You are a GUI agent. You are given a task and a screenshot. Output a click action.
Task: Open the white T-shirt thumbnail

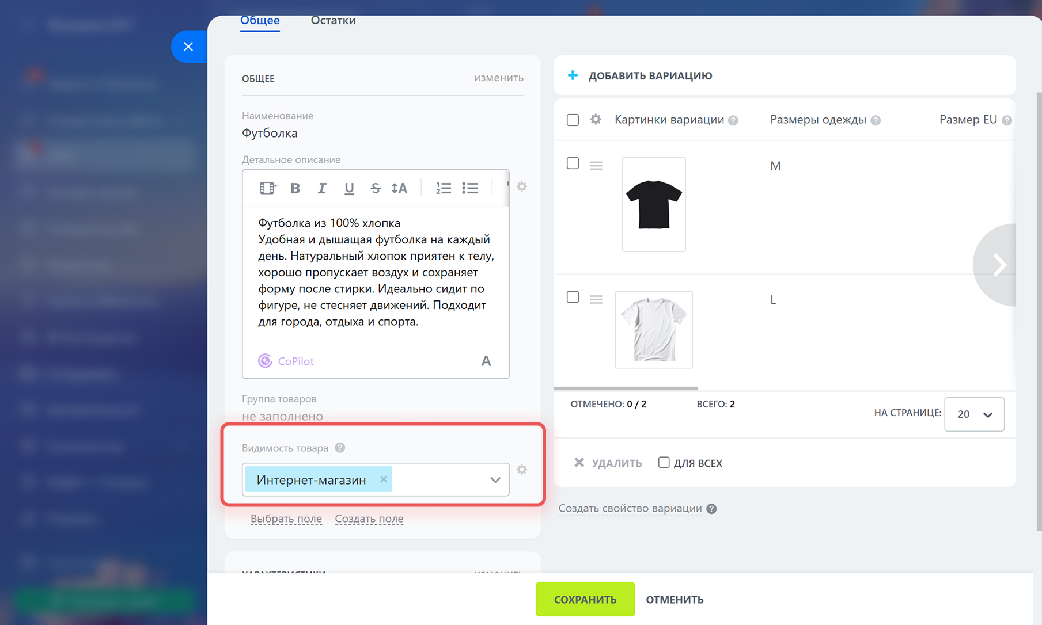654,330
